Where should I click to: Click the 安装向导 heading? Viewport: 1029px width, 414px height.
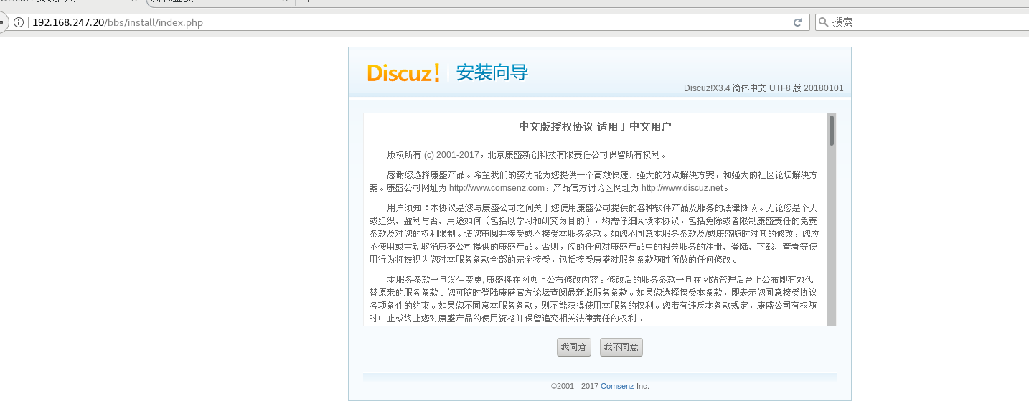(492, 72)
